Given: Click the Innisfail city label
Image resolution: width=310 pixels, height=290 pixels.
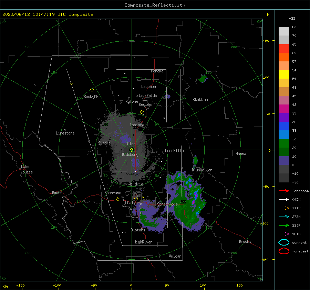Looking at the screenshot, I should click(139, 125).
